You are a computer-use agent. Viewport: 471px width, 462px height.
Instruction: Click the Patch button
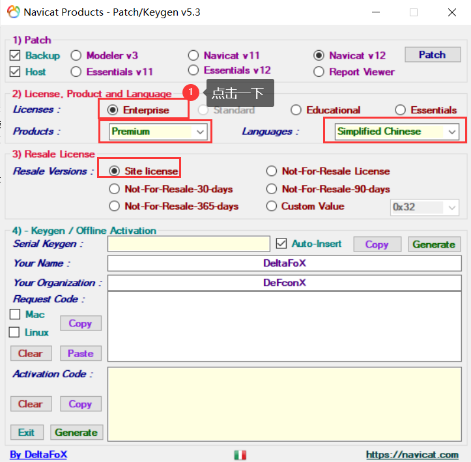pos(433,55)
